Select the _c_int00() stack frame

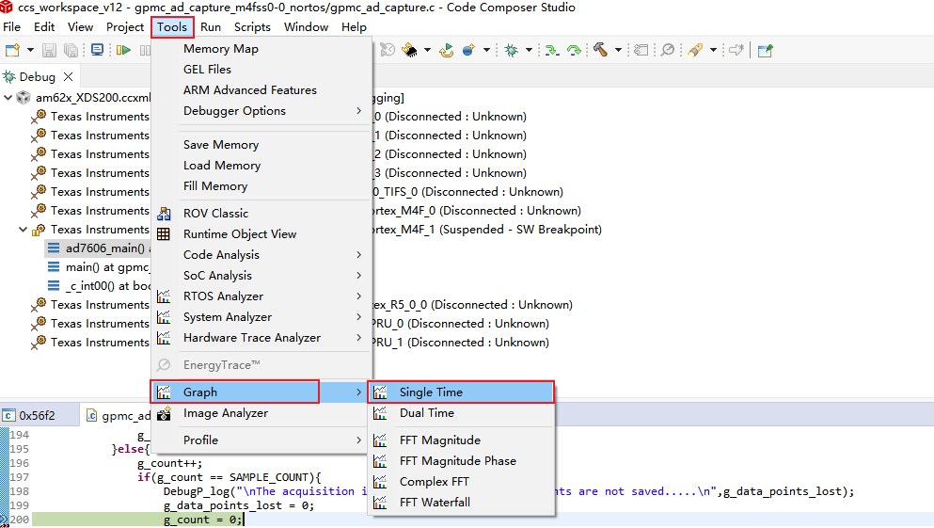99,286
